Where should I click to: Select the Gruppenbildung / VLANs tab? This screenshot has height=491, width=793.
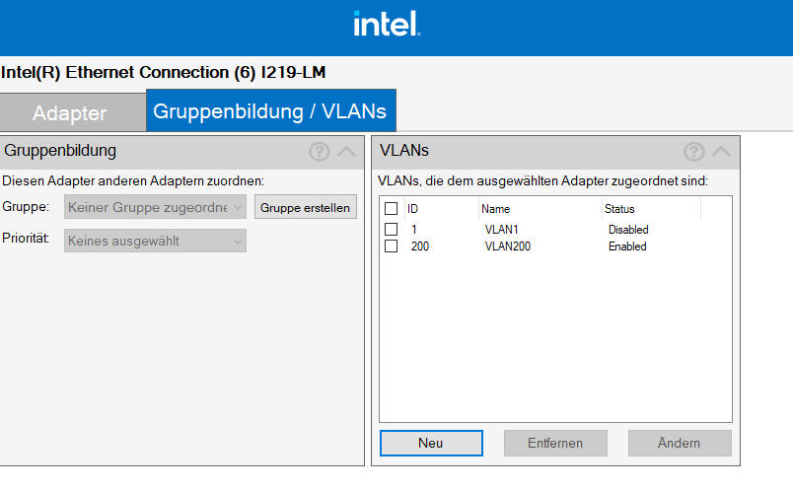[270, 110]
